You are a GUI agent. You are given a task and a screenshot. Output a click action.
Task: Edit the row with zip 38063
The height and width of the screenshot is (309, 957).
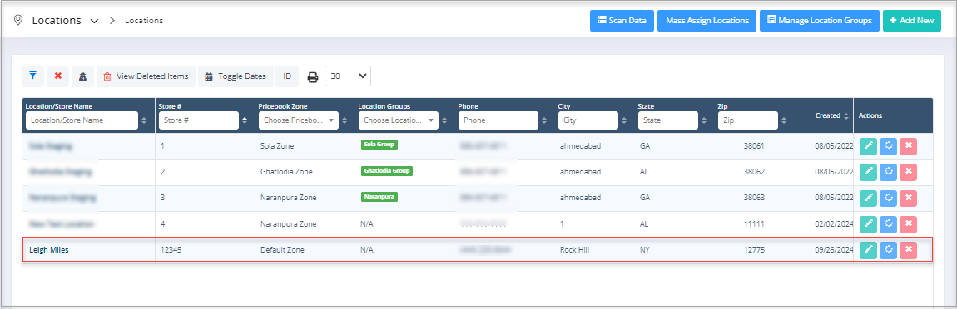point(868,198)
